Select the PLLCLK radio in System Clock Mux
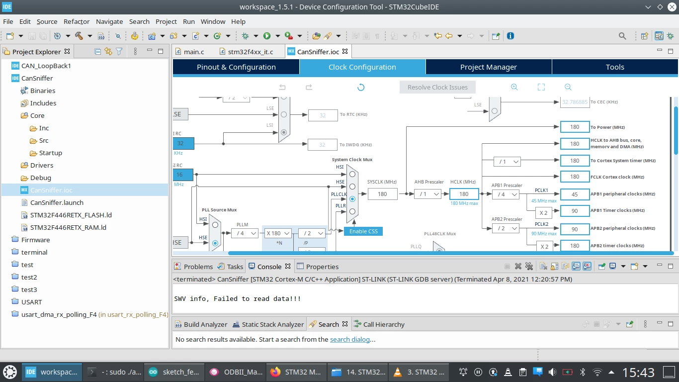 [x=352, y=199]
